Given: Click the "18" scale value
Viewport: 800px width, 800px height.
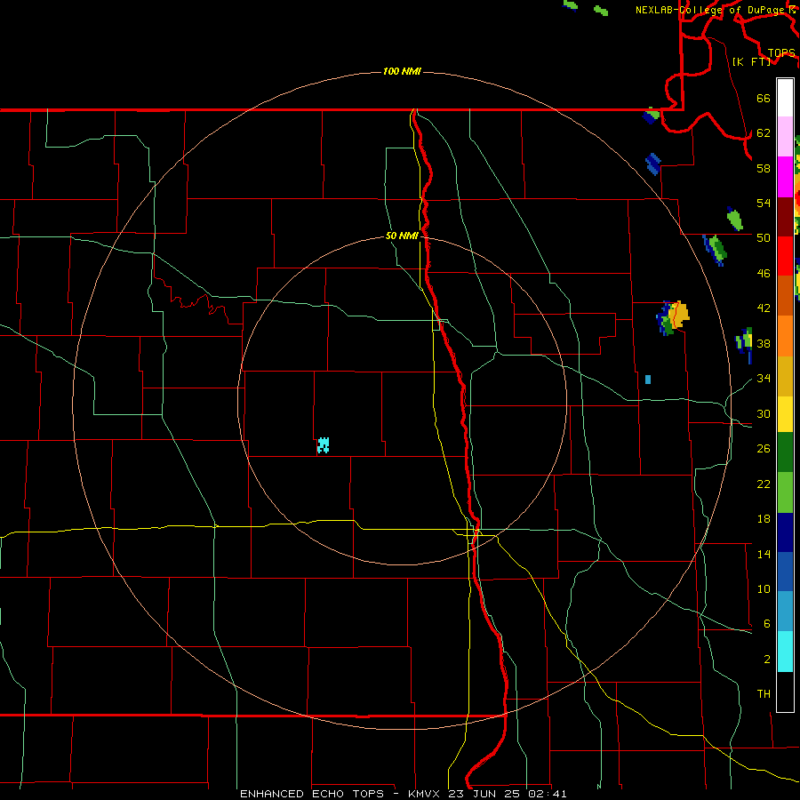Looking at the screenshot, I should 764,519.
